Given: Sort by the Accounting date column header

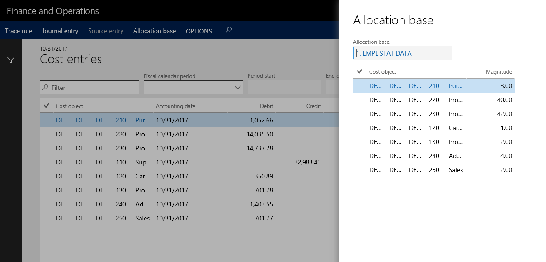Looking at the screenshot, I should 175,106.
